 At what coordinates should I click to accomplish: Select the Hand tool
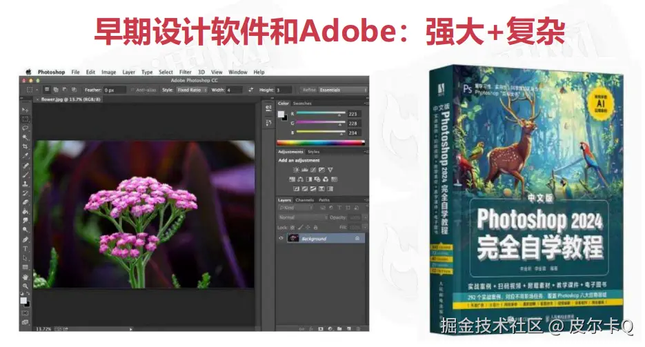[25, 277]
